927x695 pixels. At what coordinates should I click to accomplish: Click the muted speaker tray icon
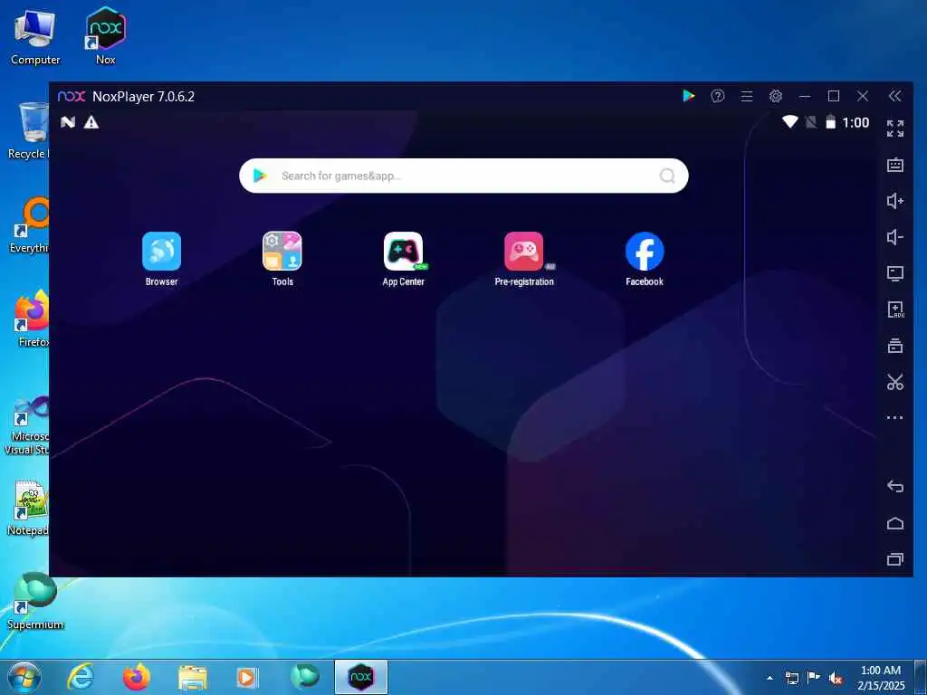[836, 678]
